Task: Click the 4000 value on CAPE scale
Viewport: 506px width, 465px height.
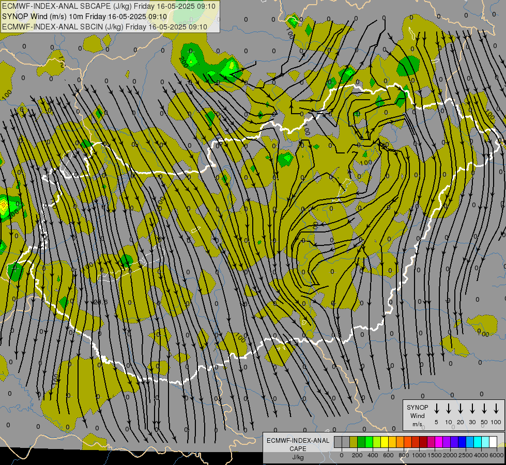Action: click(481, 455)
